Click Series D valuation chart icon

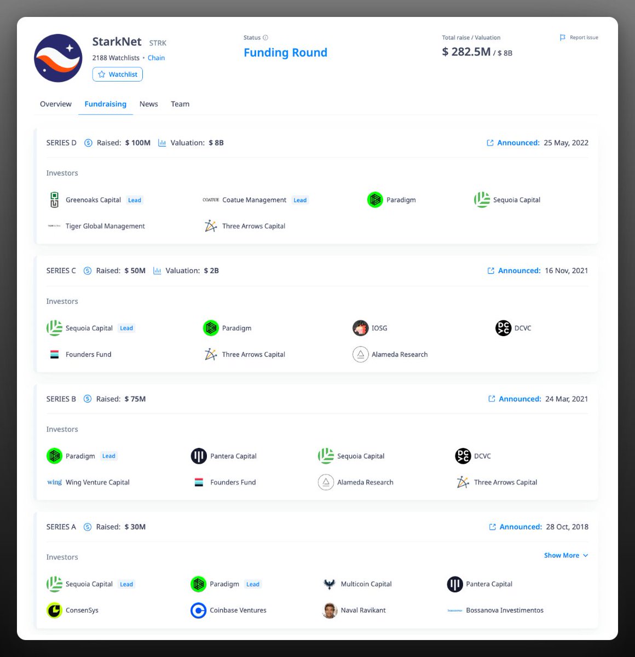pyautogui.click(x=162, y=143)
